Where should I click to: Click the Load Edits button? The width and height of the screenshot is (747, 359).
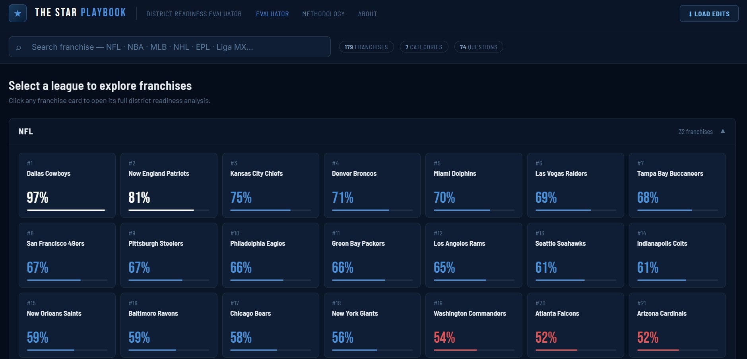(709, 14)
